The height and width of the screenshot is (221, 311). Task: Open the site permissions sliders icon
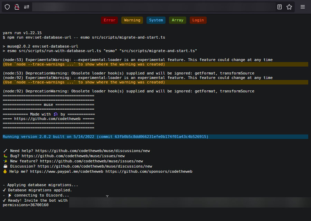pos(26,7)
